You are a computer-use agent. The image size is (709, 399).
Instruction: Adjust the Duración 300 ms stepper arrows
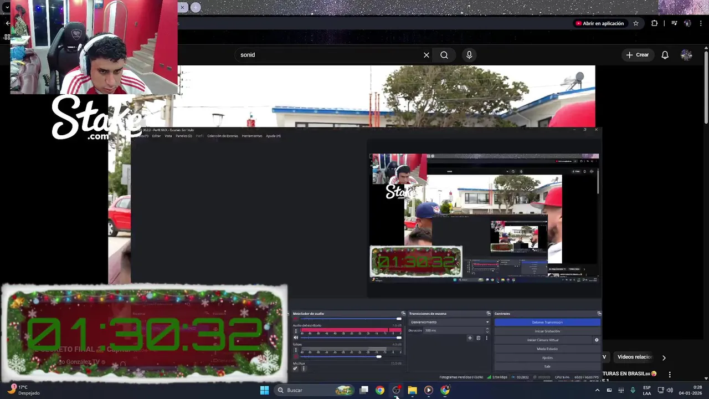pos(487,330)
